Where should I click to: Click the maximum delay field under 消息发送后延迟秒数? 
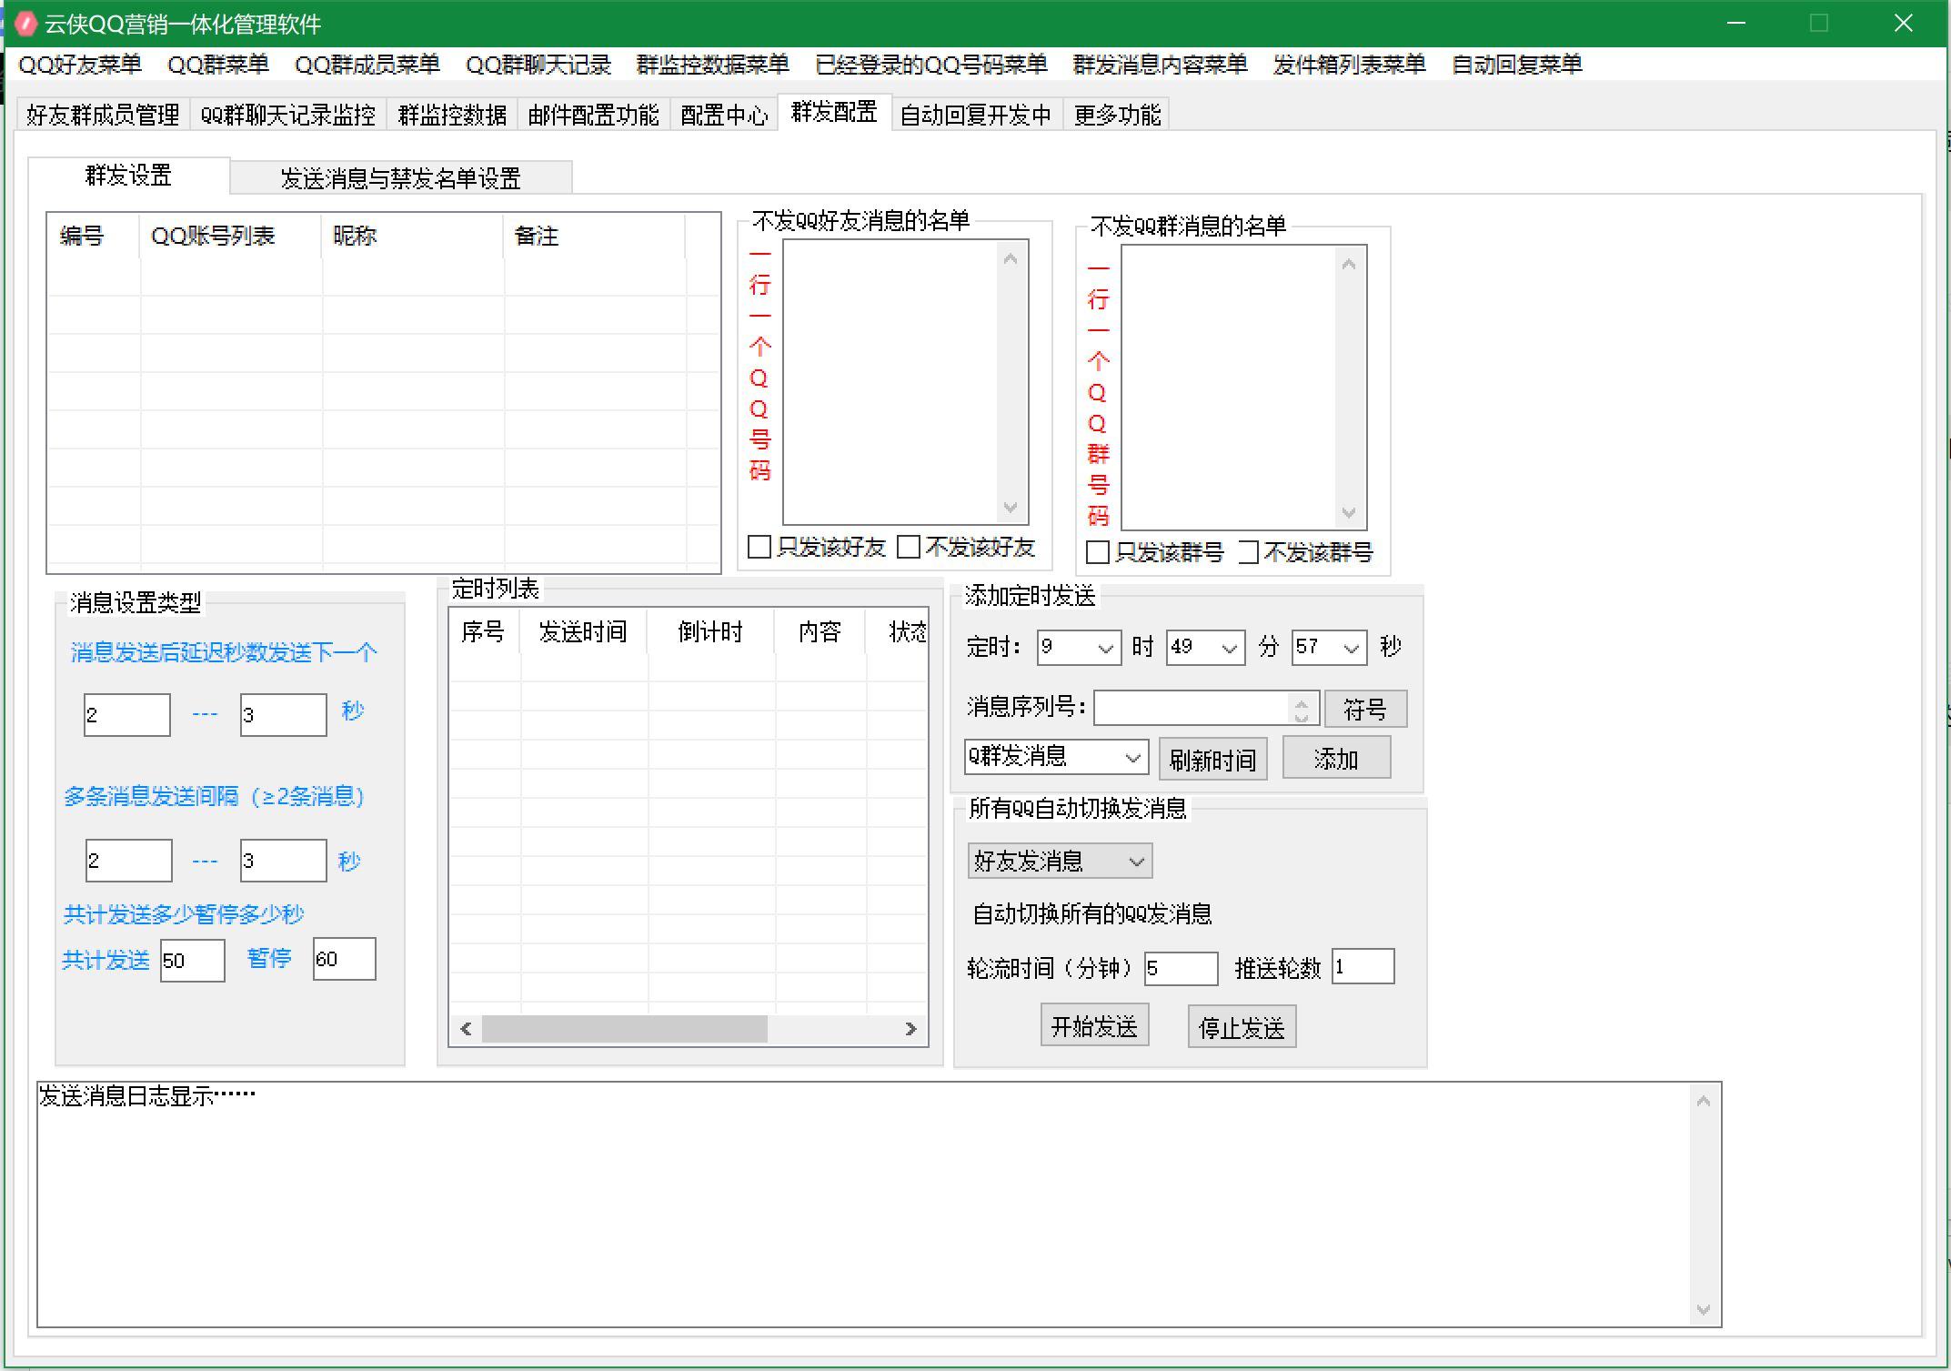tap(283, 715)
